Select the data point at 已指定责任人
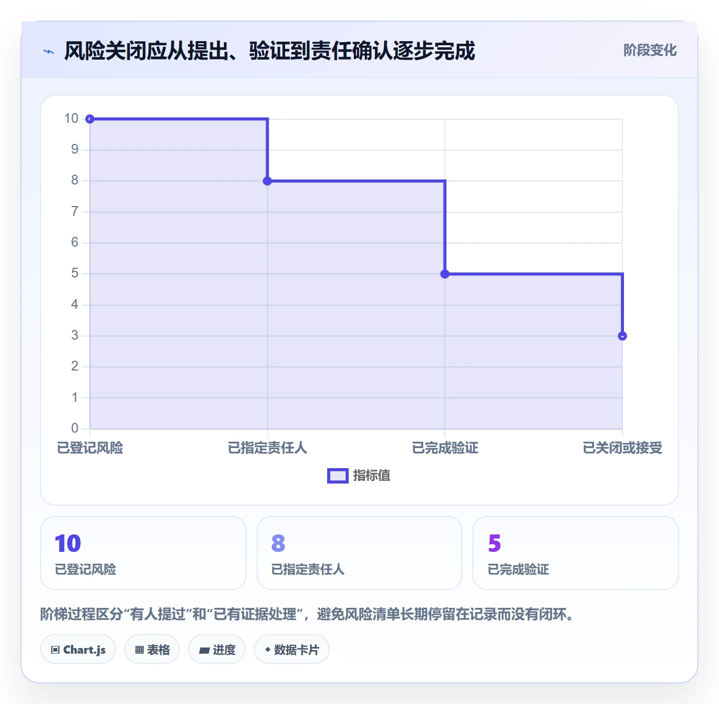Image resolution: width=719 pixels, height=704 pixels. click(x=268, y=181)
